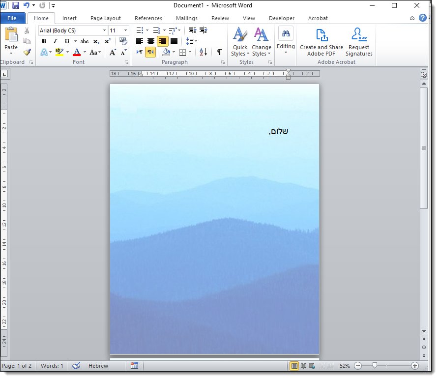Click the Cut scissors icon
Image resolution: width=439 pixels, height=379 pixels.
click(27, 30)
